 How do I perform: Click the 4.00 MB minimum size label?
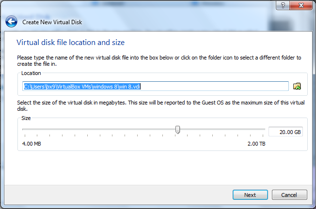pos(32,144)
